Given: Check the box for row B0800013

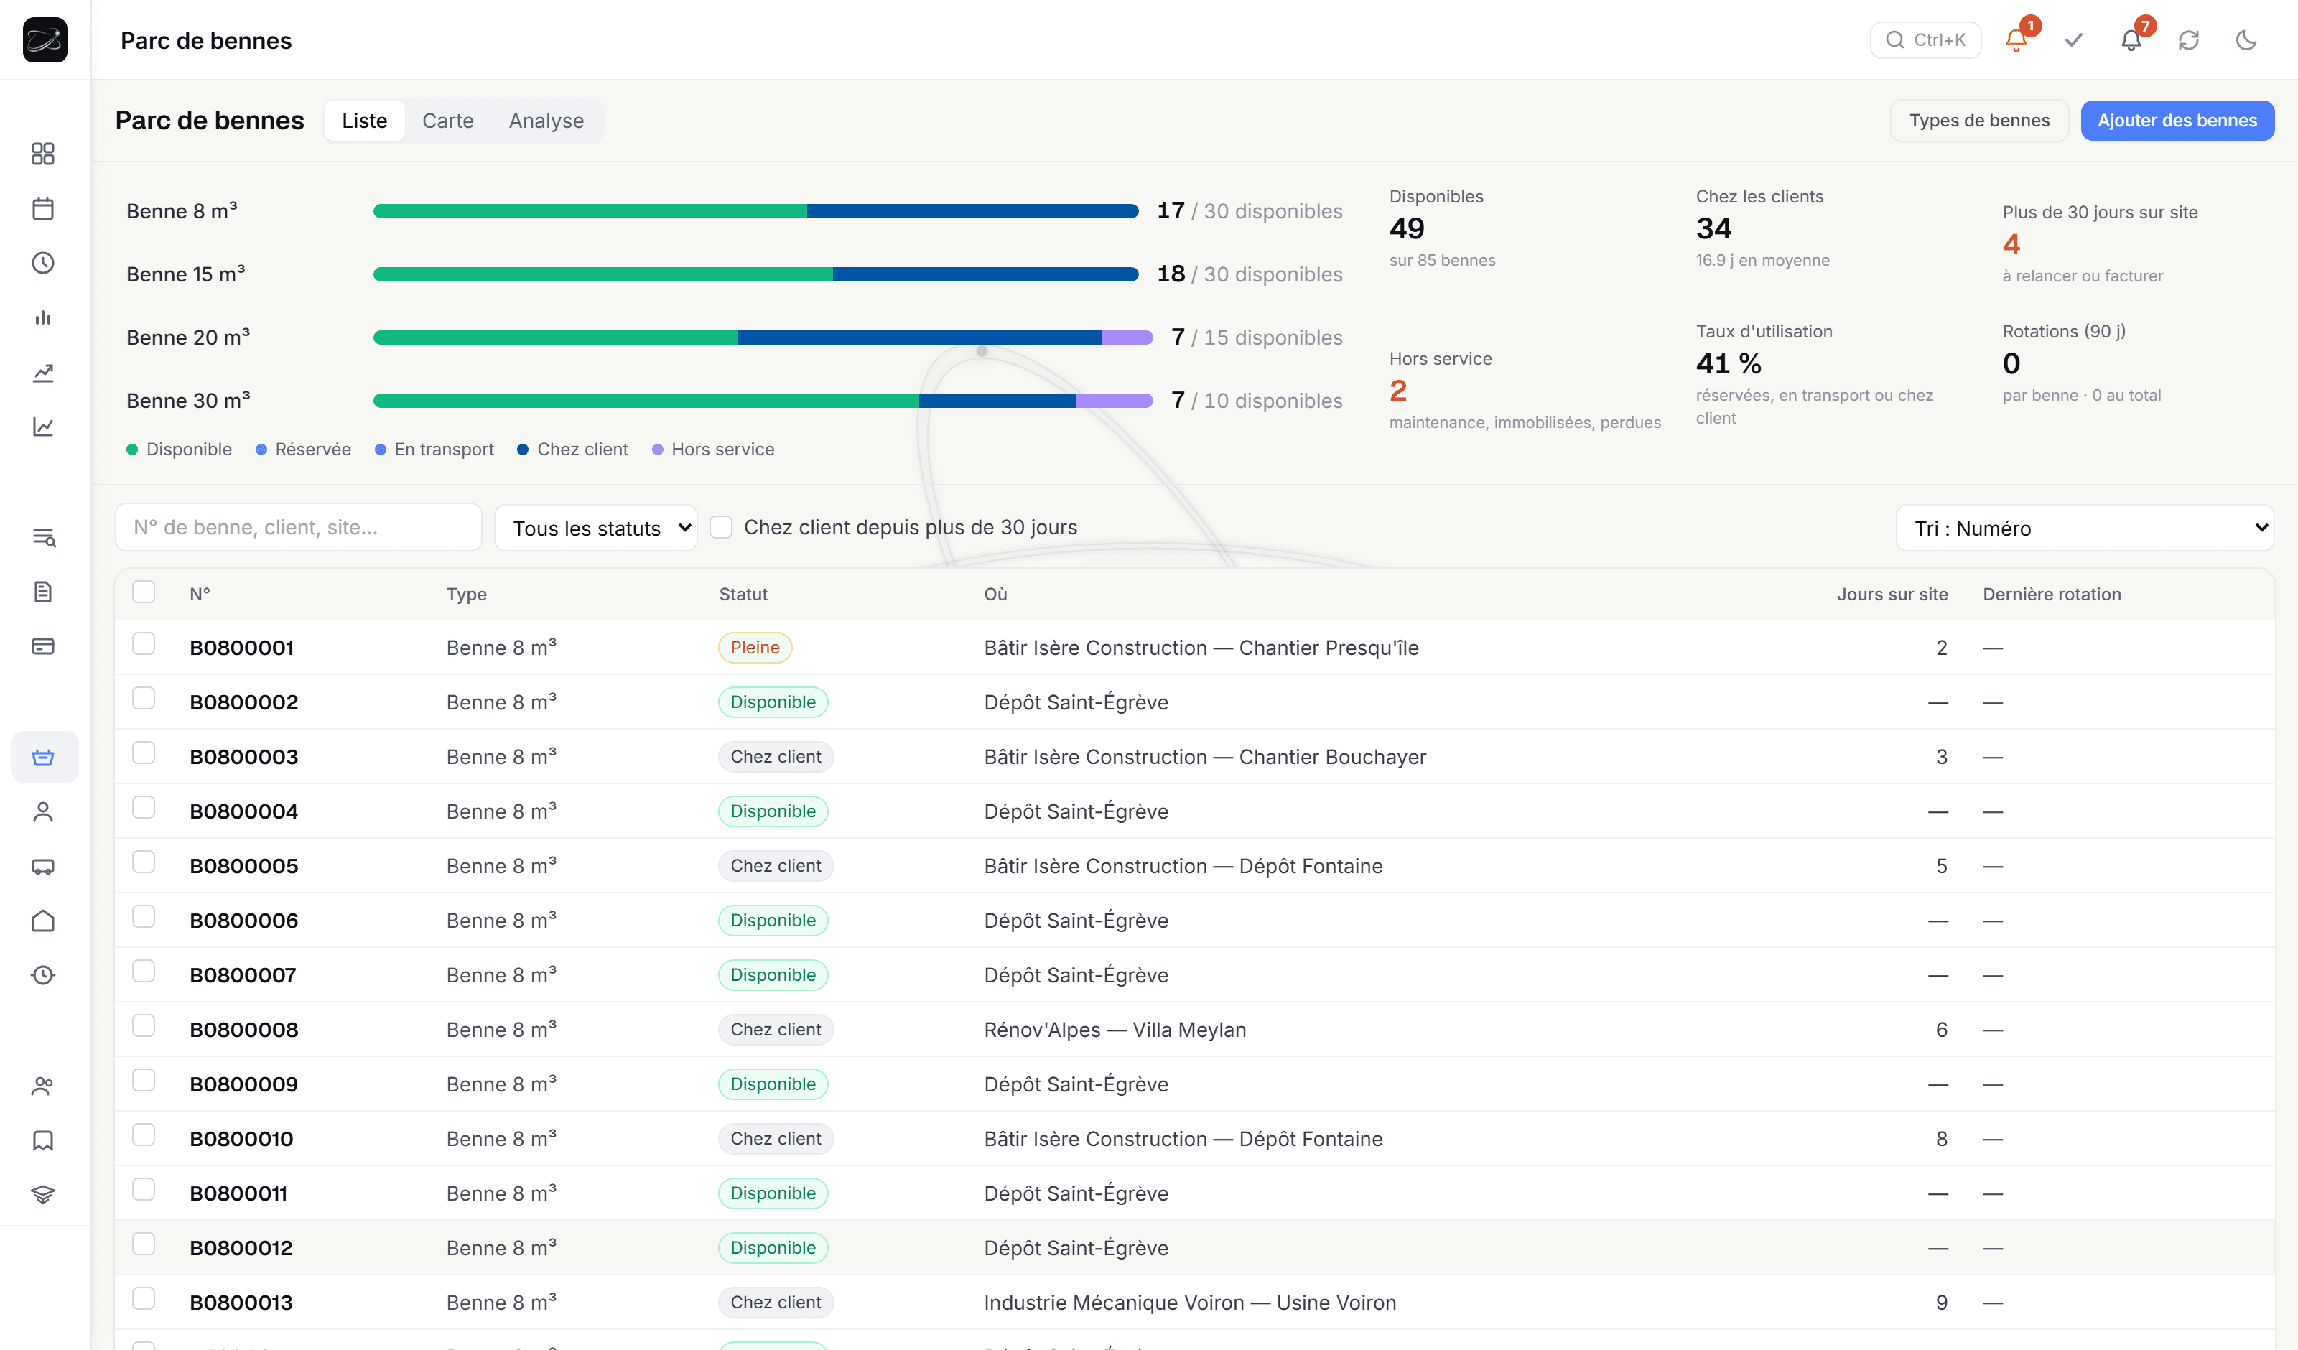Looking at the screenshot, I should click(x=143, y=1299).
